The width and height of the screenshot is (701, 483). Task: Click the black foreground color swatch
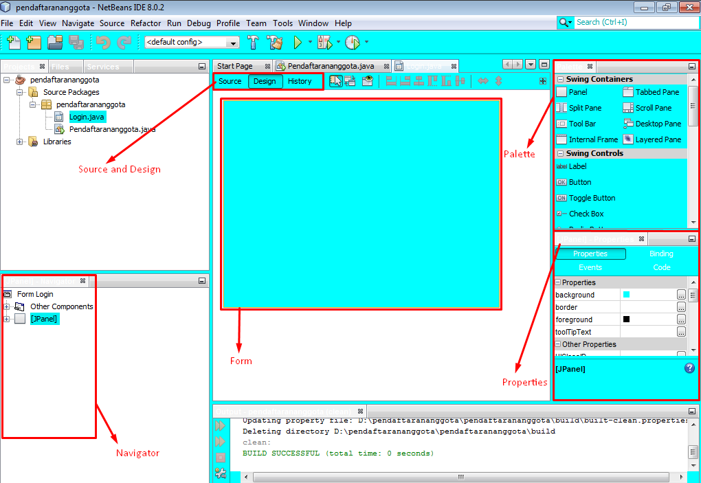(626, 319)
